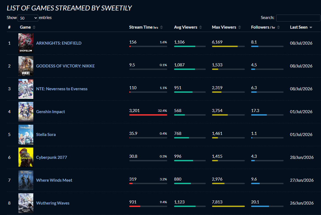Click into the Search input field
The image size is (321, 215).
(x=298, y=18)
